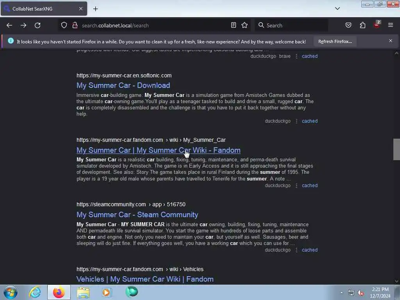Click the fandom.com wiki My_Summer_Car URL text
Image resolution: width=400 pixels, height=300 pixels.
(x=151, y=140)
